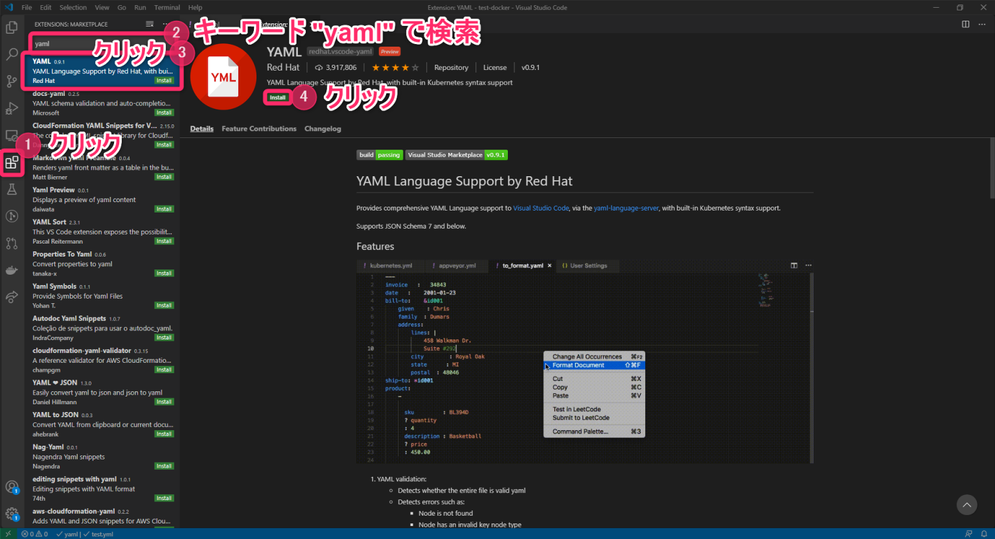
Task: Open the Docker extension view
Action: click(x=12, y=269)
